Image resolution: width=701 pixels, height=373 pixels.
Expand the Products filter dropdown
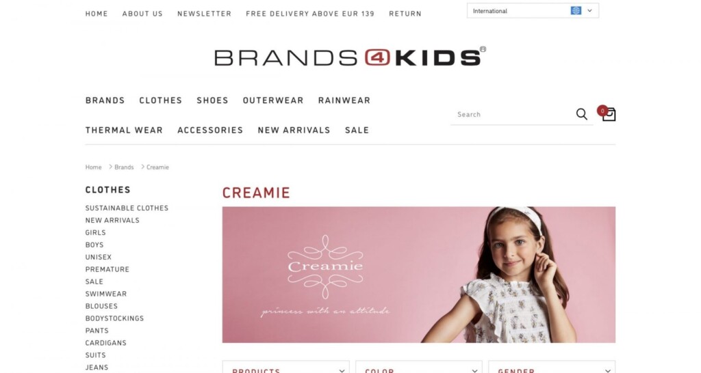point(285,368)
